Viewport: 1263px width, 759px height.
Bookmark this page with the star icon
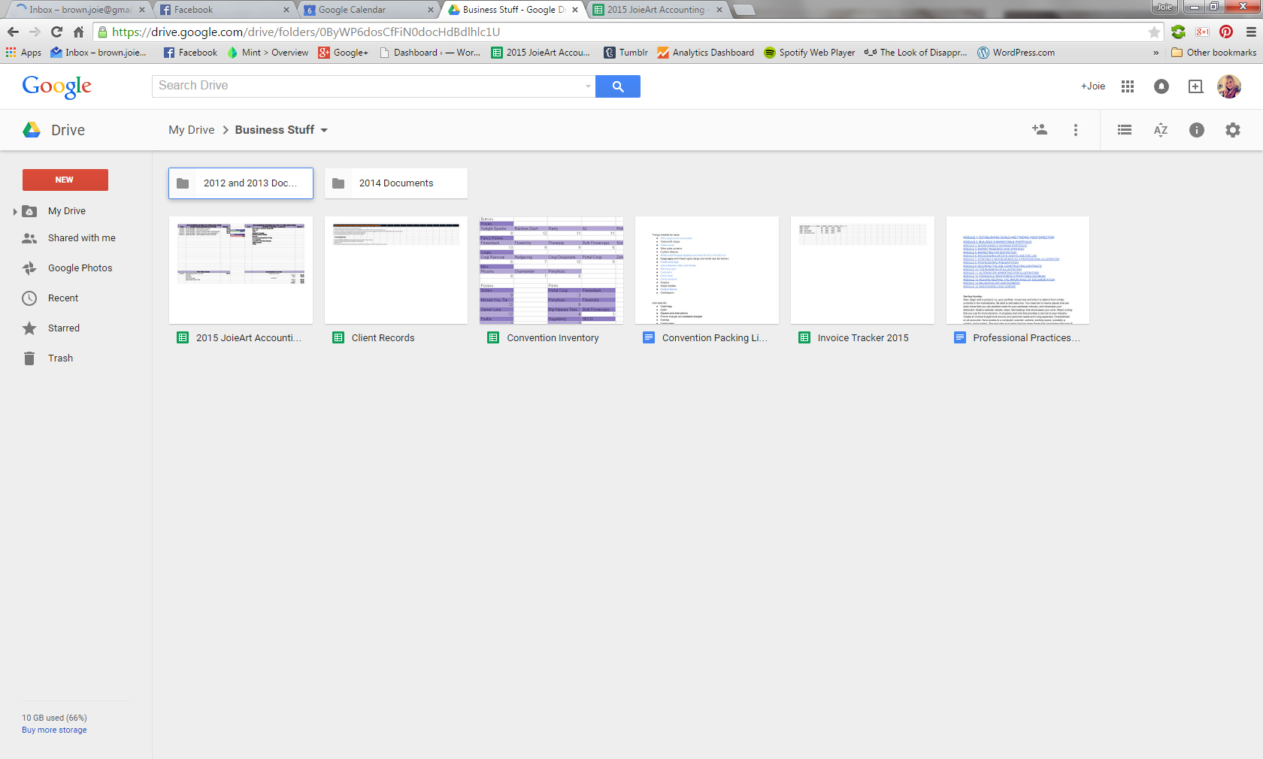[1154, 32]
